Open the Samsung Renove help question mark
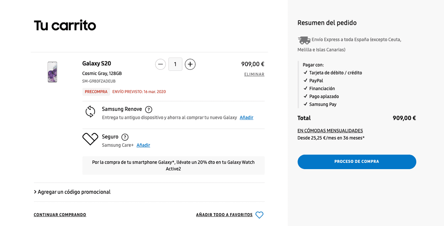Screen dimensions: 444x226 pos(149,109)
